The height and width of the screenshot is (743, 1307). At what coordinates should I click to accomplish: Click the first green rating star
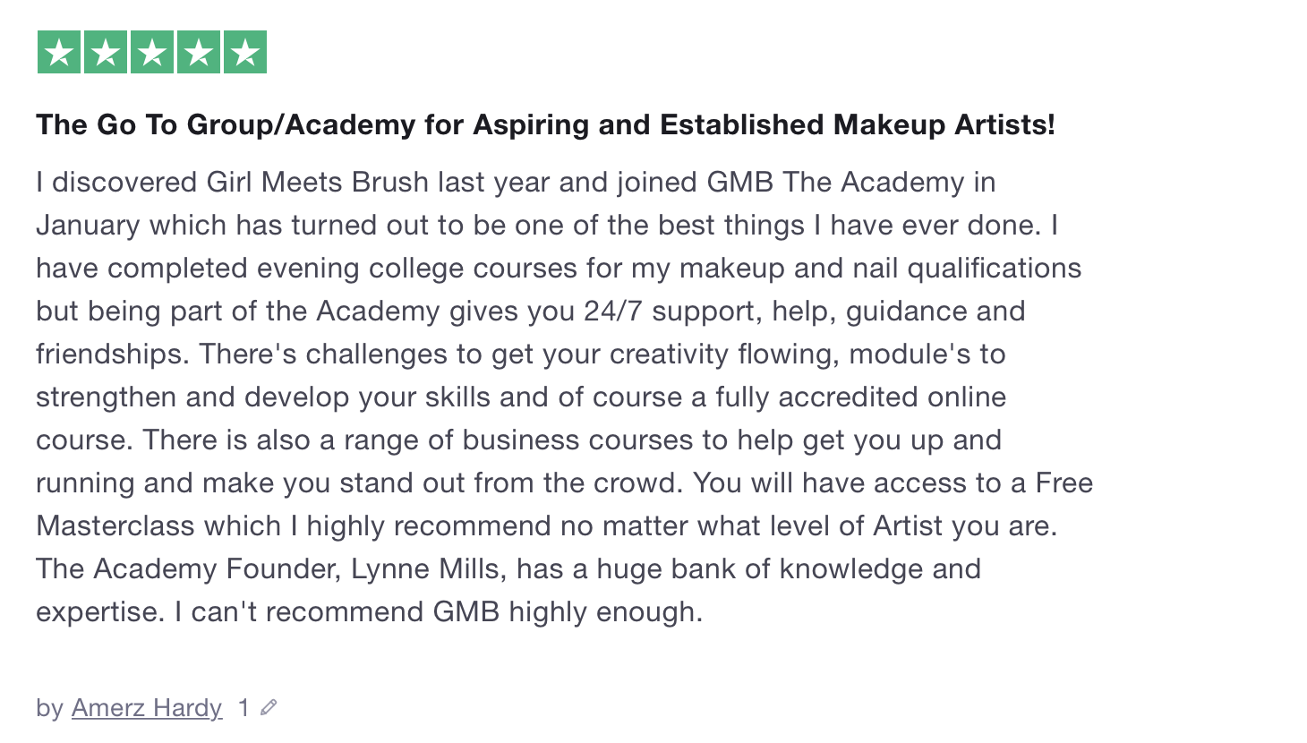[59, 52]
